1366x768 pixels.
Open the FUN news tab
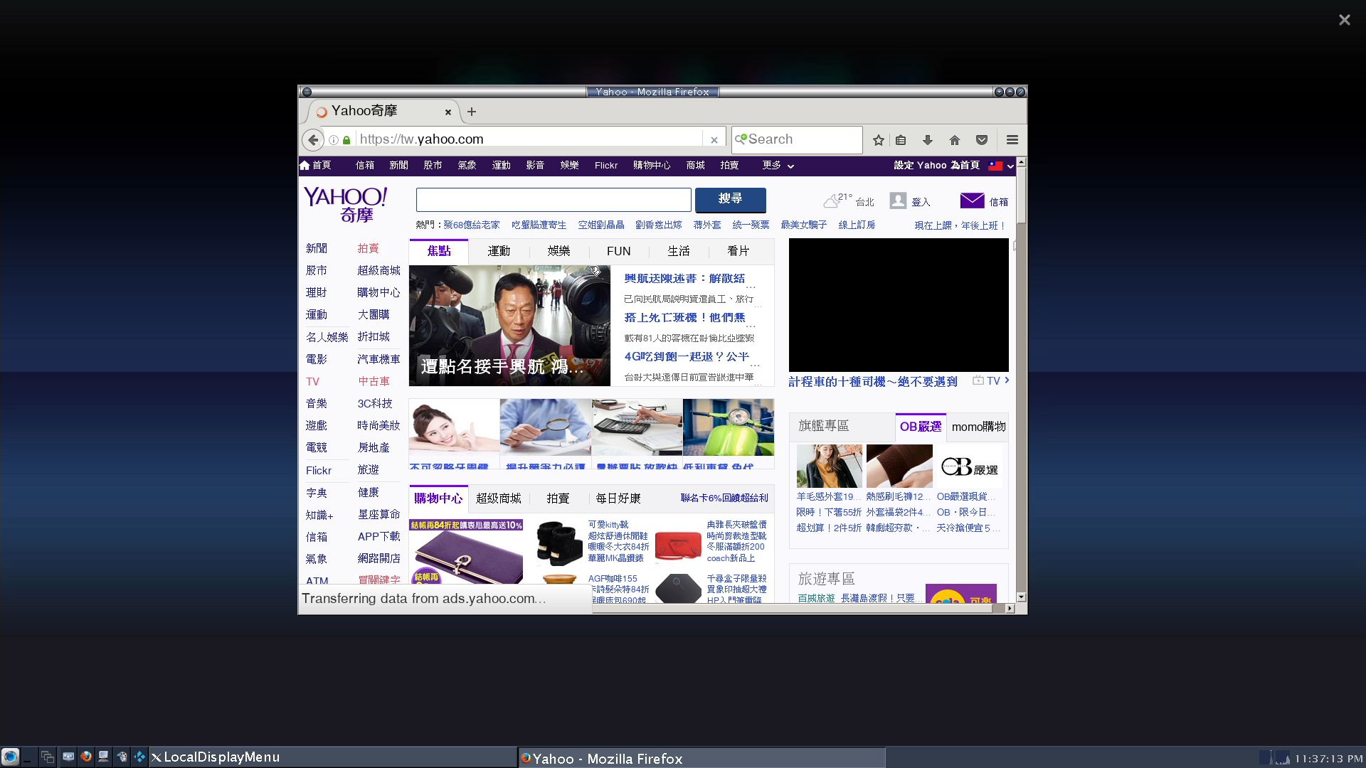pyautogui.click(x=618, y=251)
